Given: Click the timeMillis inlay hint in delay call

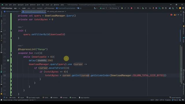Looking at the screenshot, I should click(x=42, y=60).
